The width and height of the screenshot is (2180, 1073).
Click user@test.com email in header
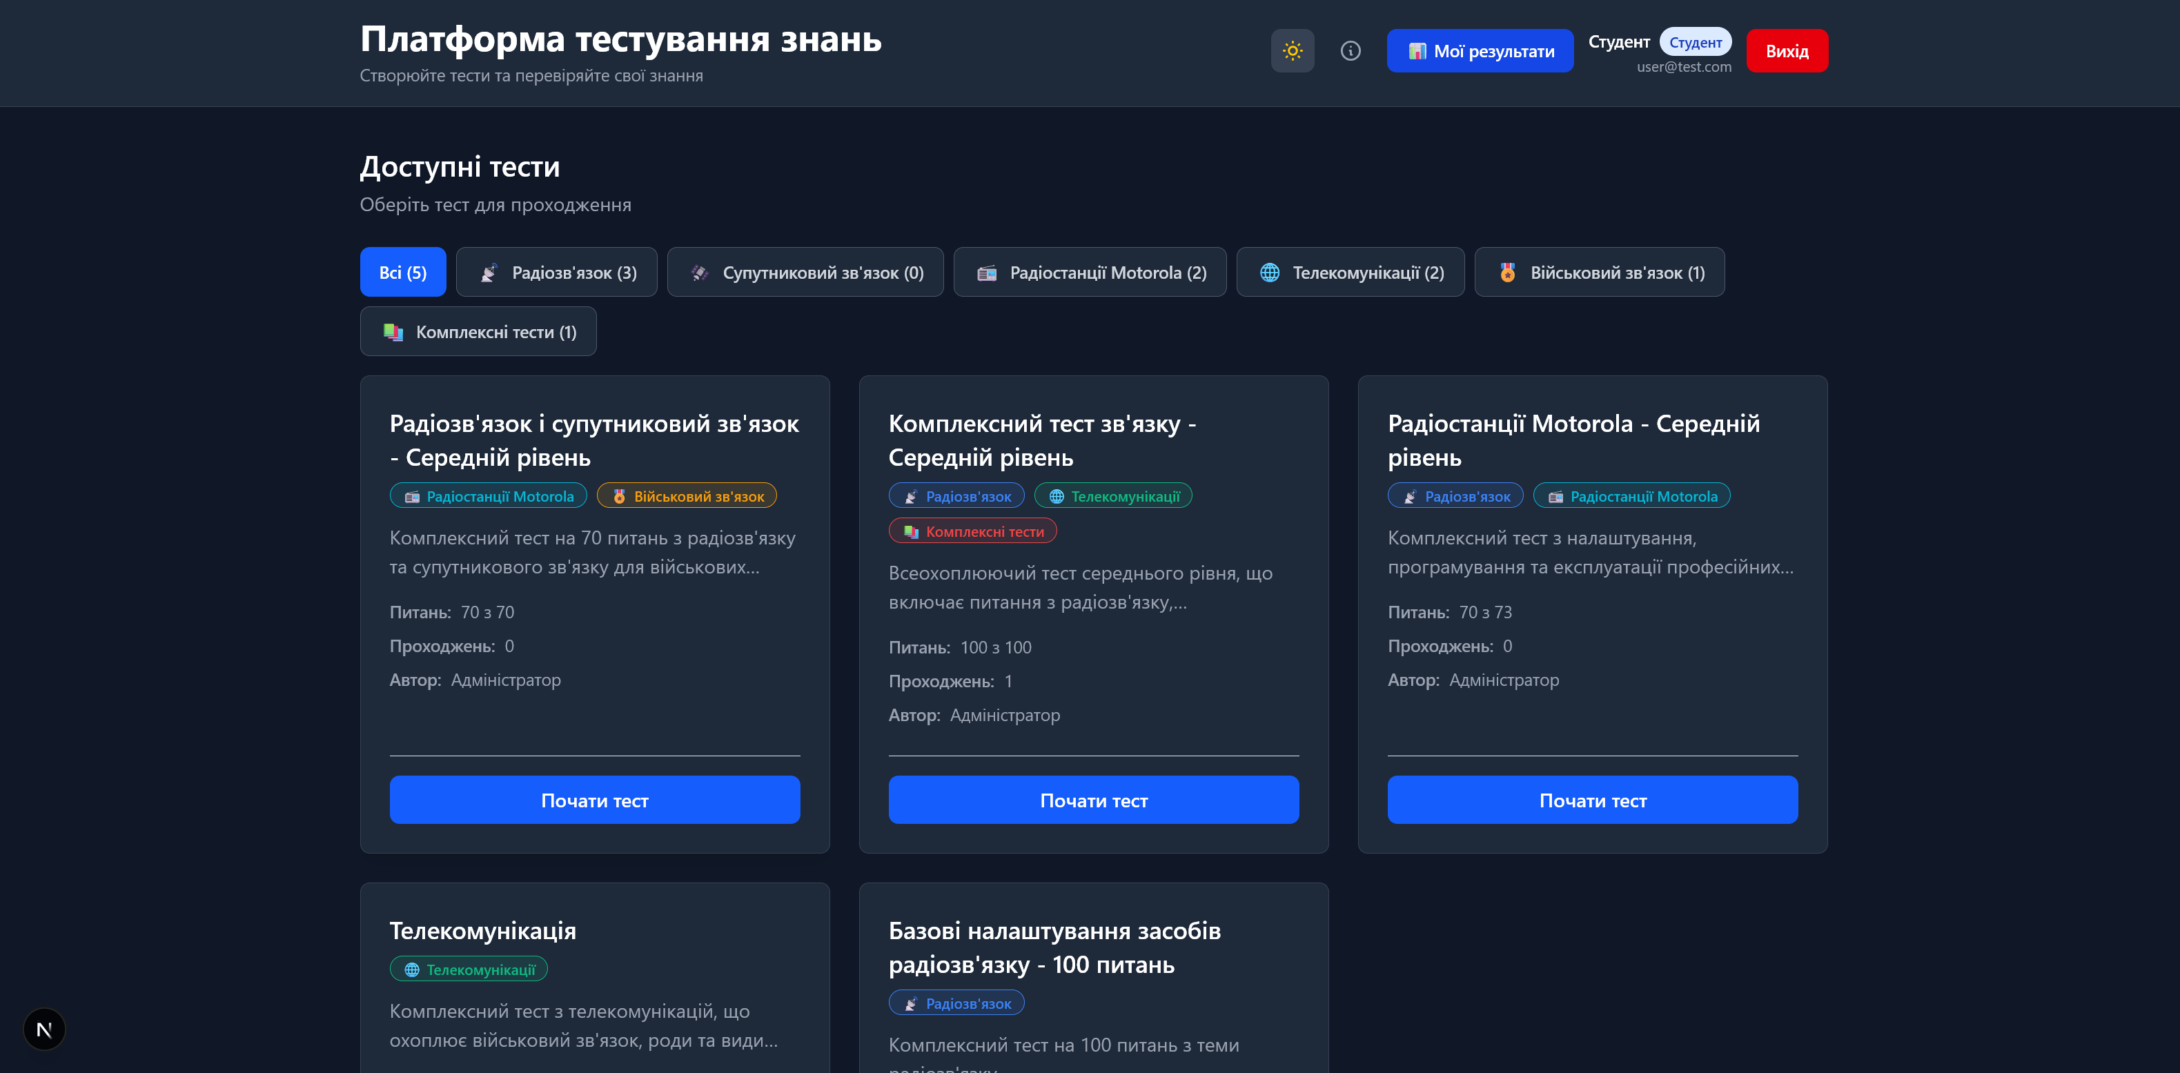1683,67
